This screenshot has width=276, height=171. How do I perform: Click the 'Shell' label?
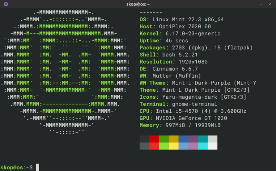click(148, 55)
